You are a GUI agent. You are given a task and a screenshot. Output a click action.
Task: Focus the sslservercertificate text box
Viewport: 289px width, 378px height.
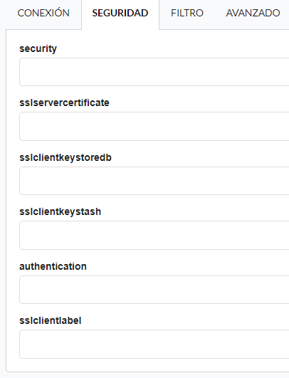(x=154, y=126)
